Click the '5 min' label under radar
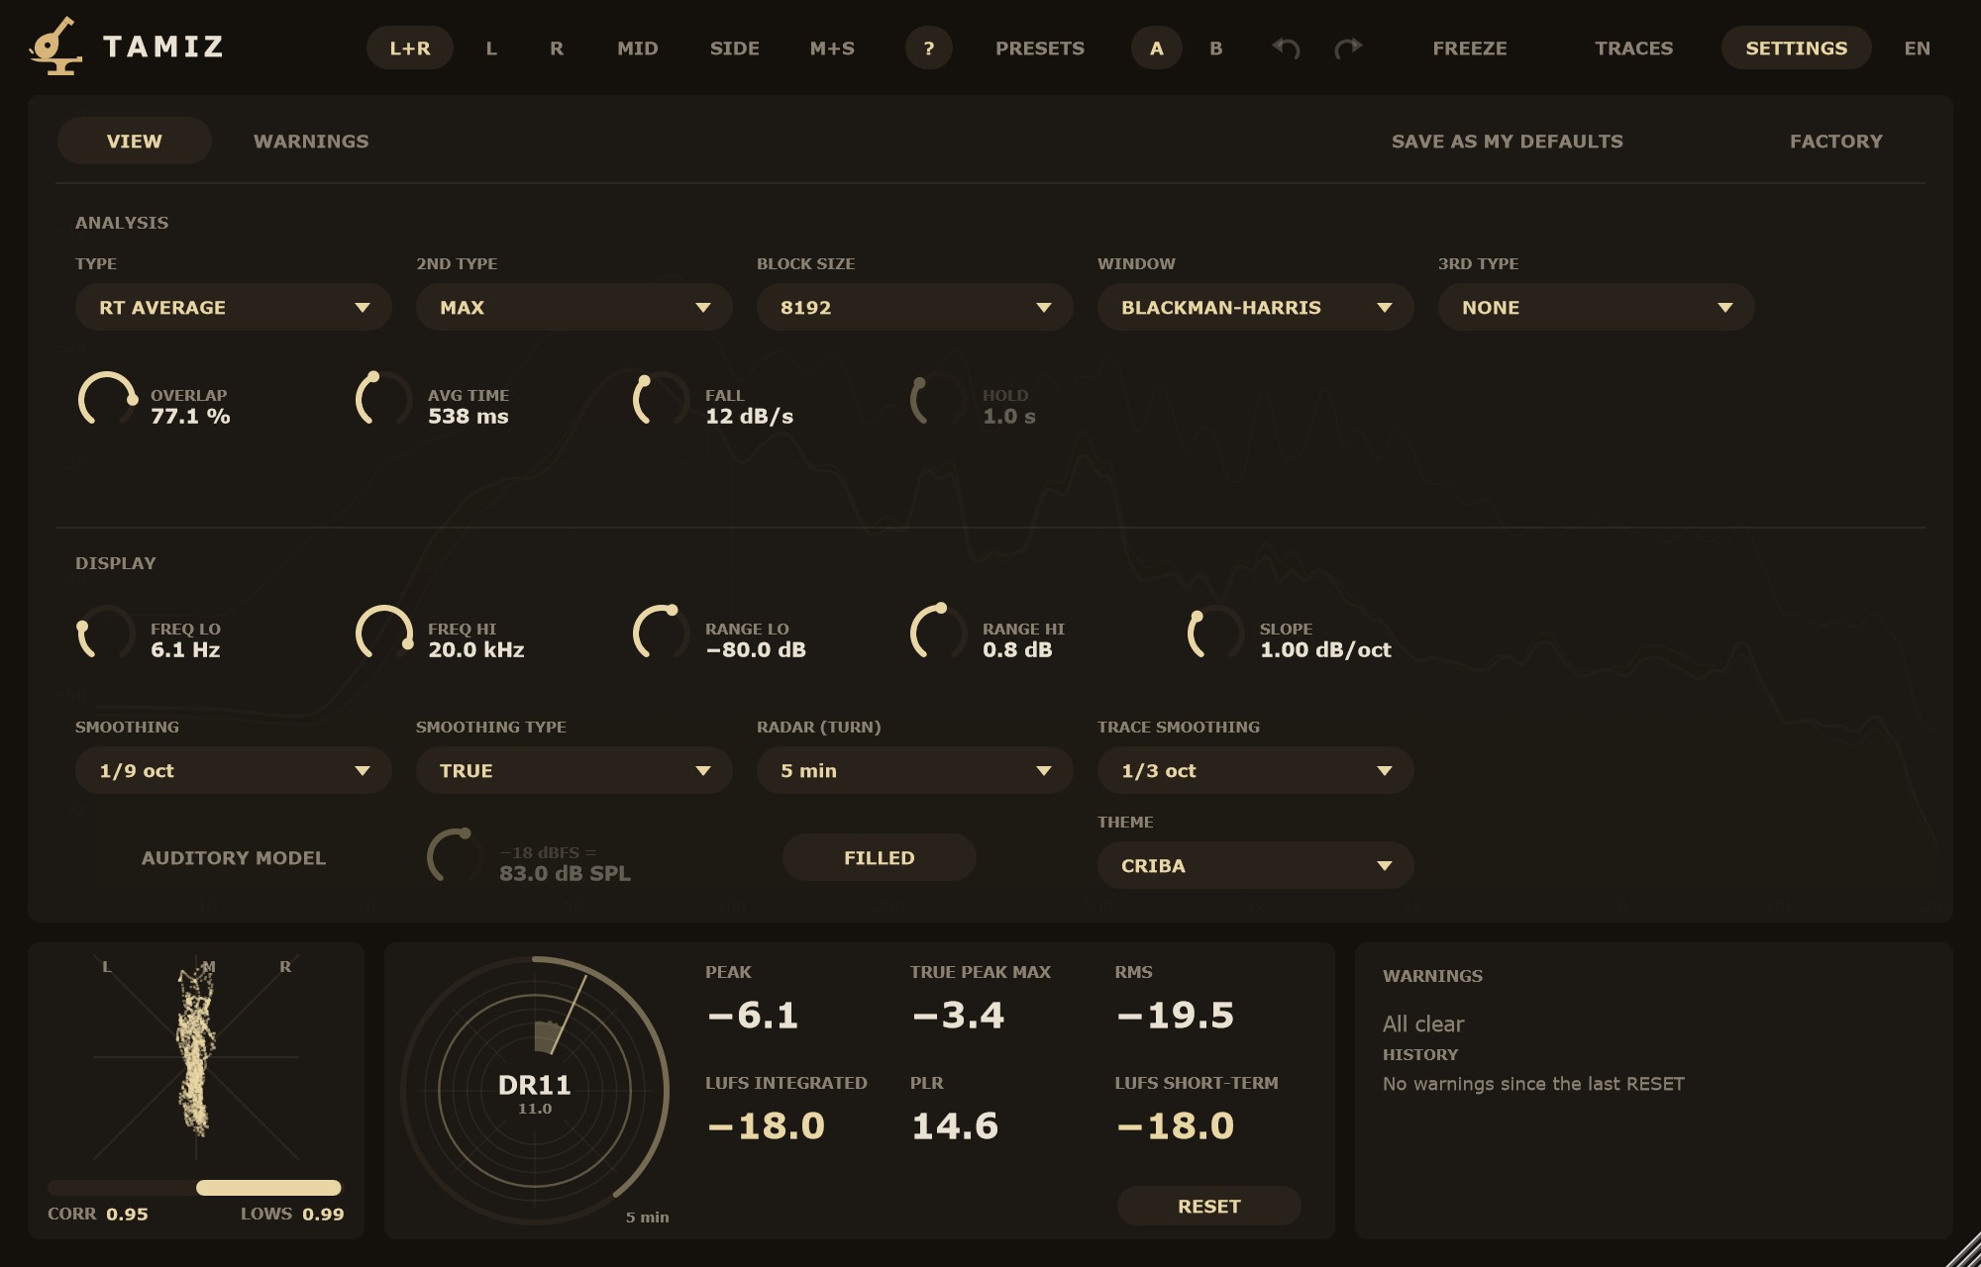1981x1267 pixels. click(x=648, y=1218)
